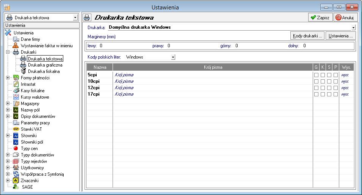Viewport: 362px width, 195px height.
Task: Expand the Opisy dokumentów node
Action: [8, 116]
